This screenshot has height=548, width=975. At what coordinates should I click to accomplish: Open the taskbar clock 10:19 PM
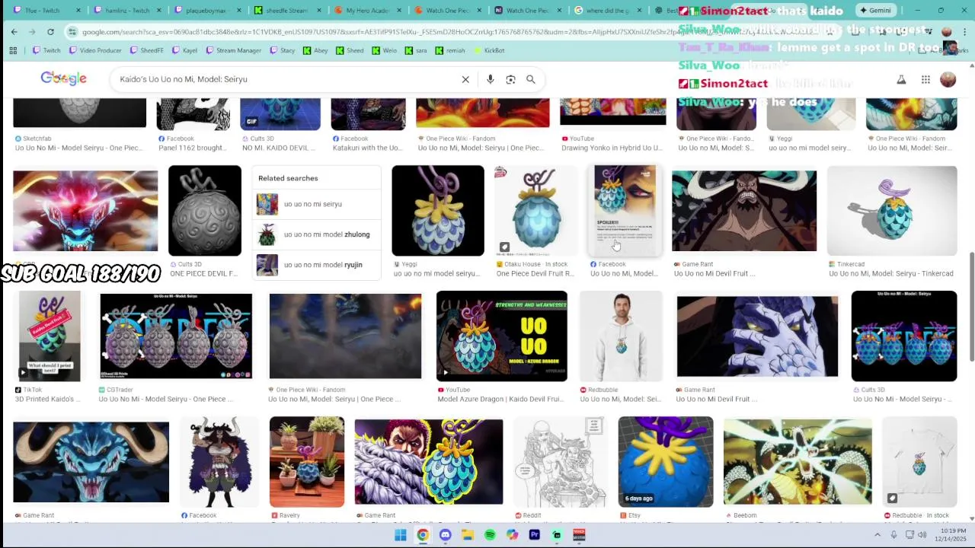(953, 535)
